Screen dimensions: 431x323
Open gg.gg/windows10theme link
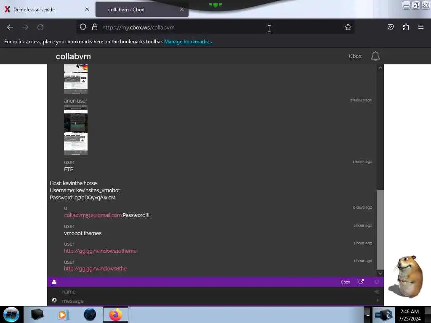point(100,251)
